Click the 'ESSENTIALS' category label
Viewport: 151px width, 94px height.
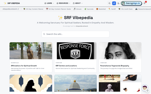(15, 63)
